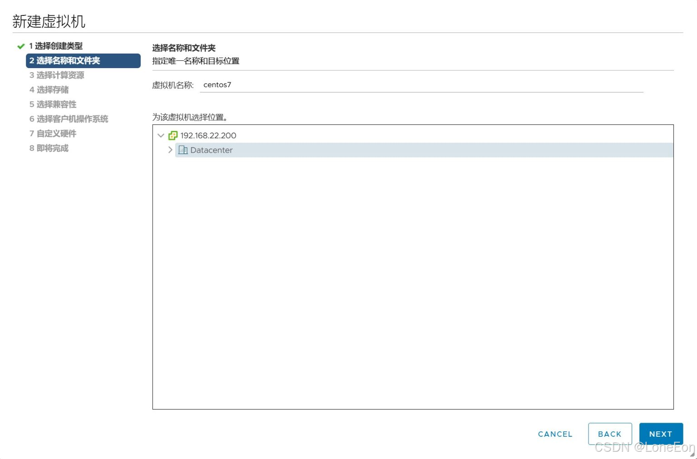Open step 7 自定义硬件
Screen dimensions: 697x459
point(53,133)
